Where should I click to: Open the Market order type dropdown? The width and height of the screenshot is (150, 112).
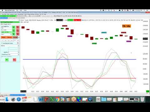10,46
